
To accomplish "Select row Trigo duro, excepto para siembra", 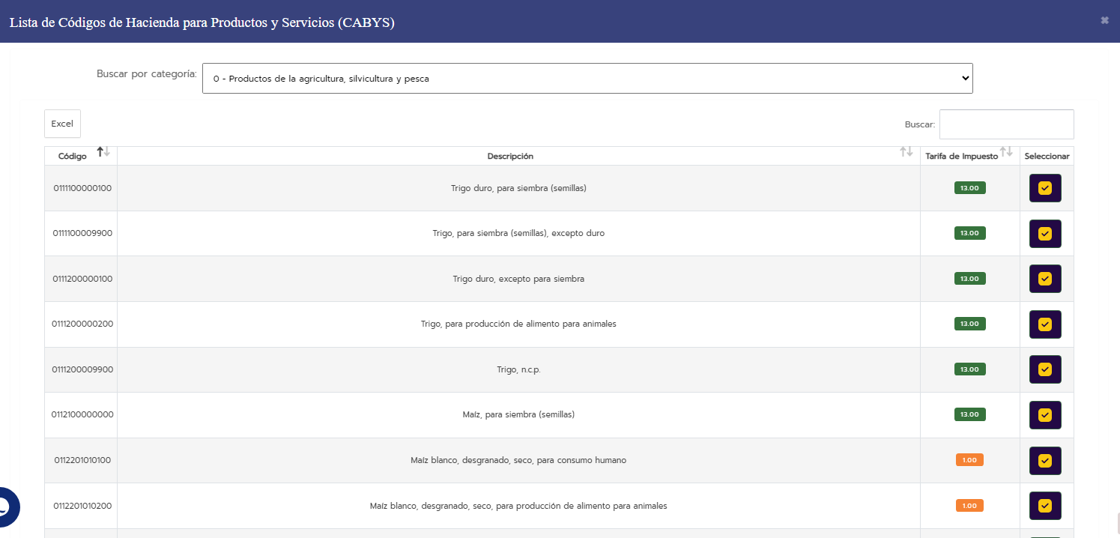I will coord(1045,279).
